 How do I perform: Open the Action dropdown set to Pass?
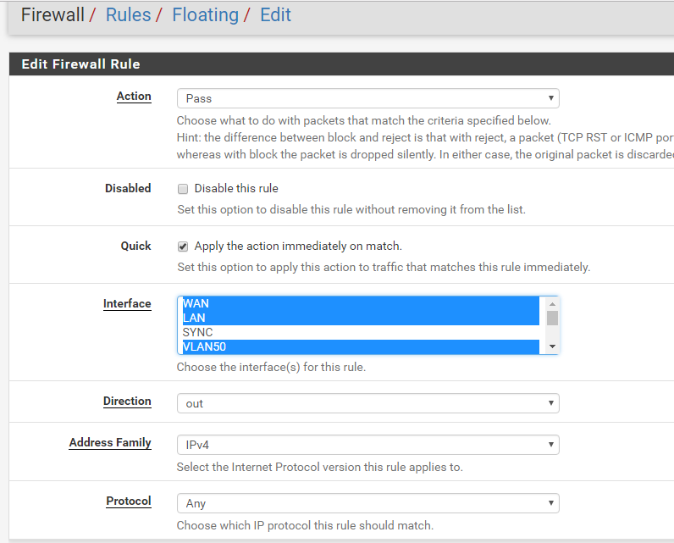367,98
